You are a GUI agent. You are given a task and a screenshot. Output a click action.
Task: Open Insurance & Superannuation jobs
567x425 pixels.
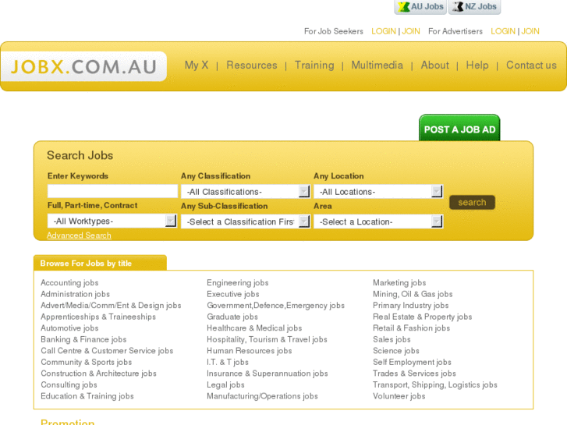click(268, 374)
